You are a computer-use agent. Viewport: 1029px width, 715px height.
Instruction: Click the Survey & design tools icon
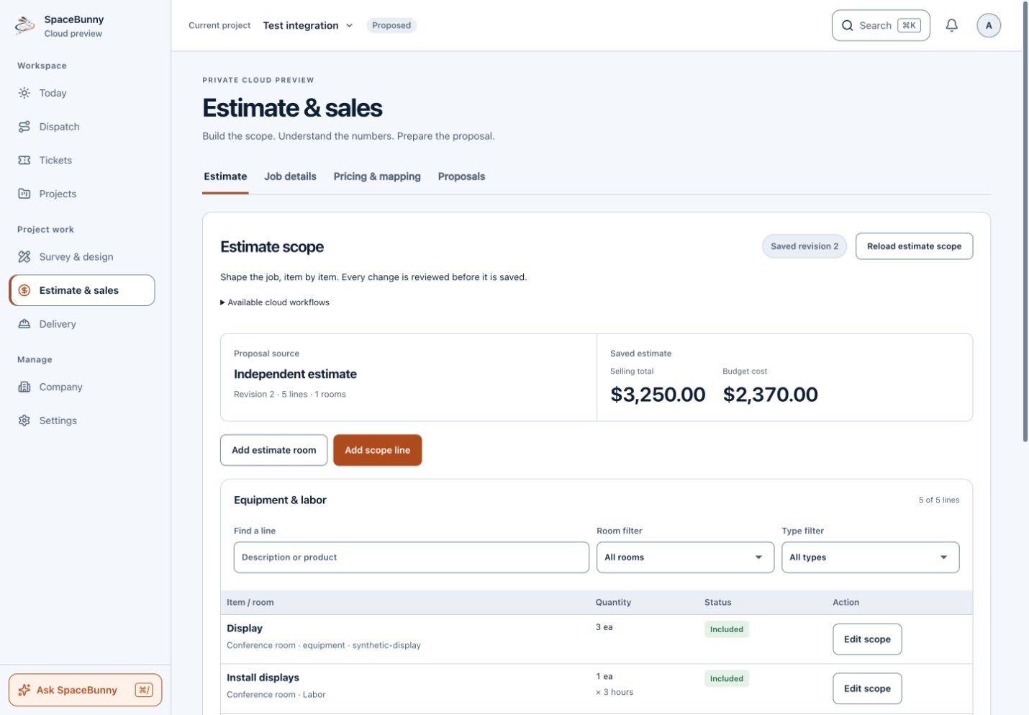[x=24, y=256]
